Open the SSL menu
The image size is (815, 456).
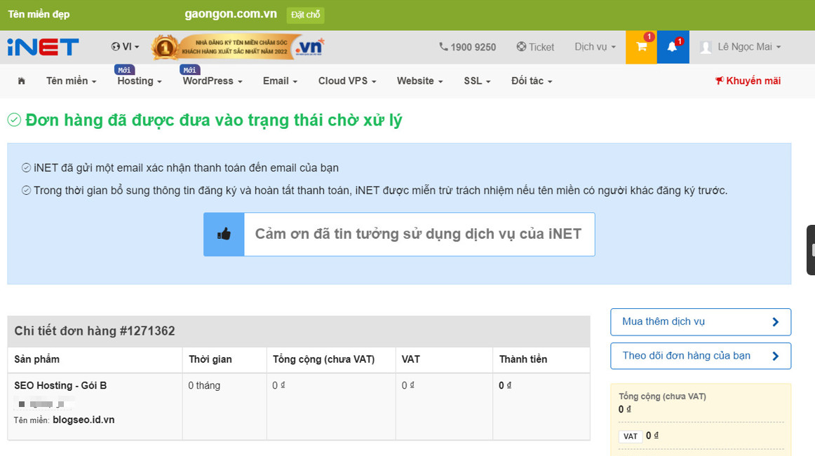pos(477,81)
